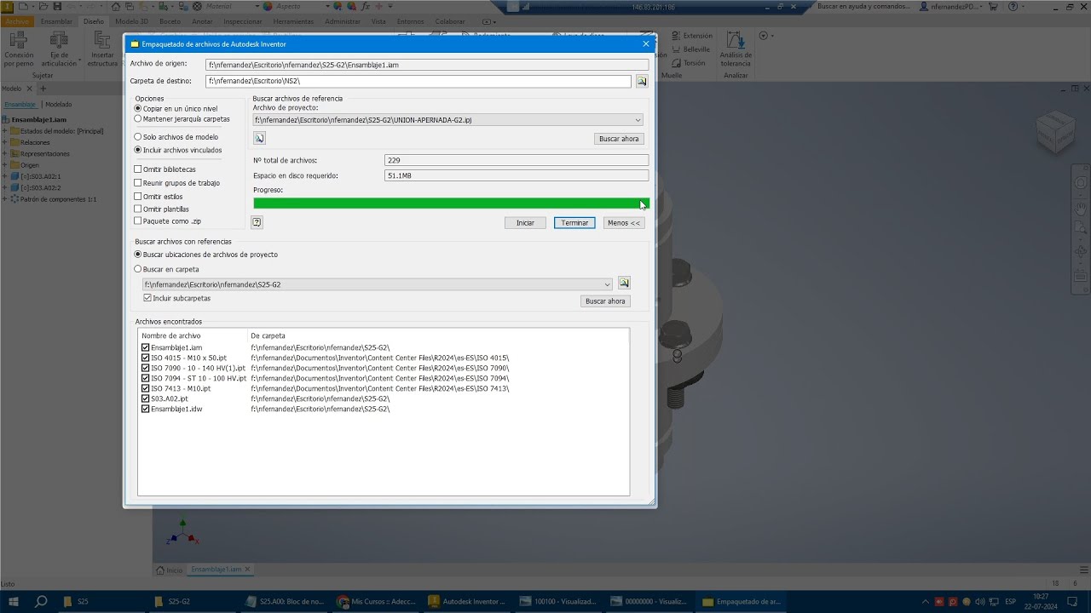Open Windows Start menu
The image size is (1091, 613).
click(x=14, y=601)
